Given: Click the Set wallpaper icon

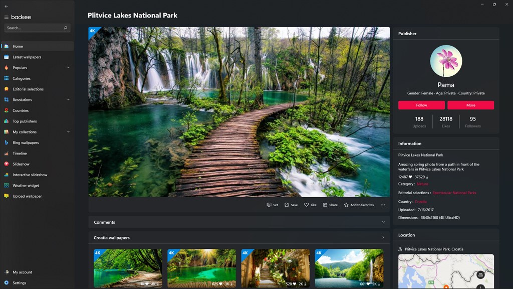Looking at the screenshot, I should pyautogui.click(x=269, y=205).
